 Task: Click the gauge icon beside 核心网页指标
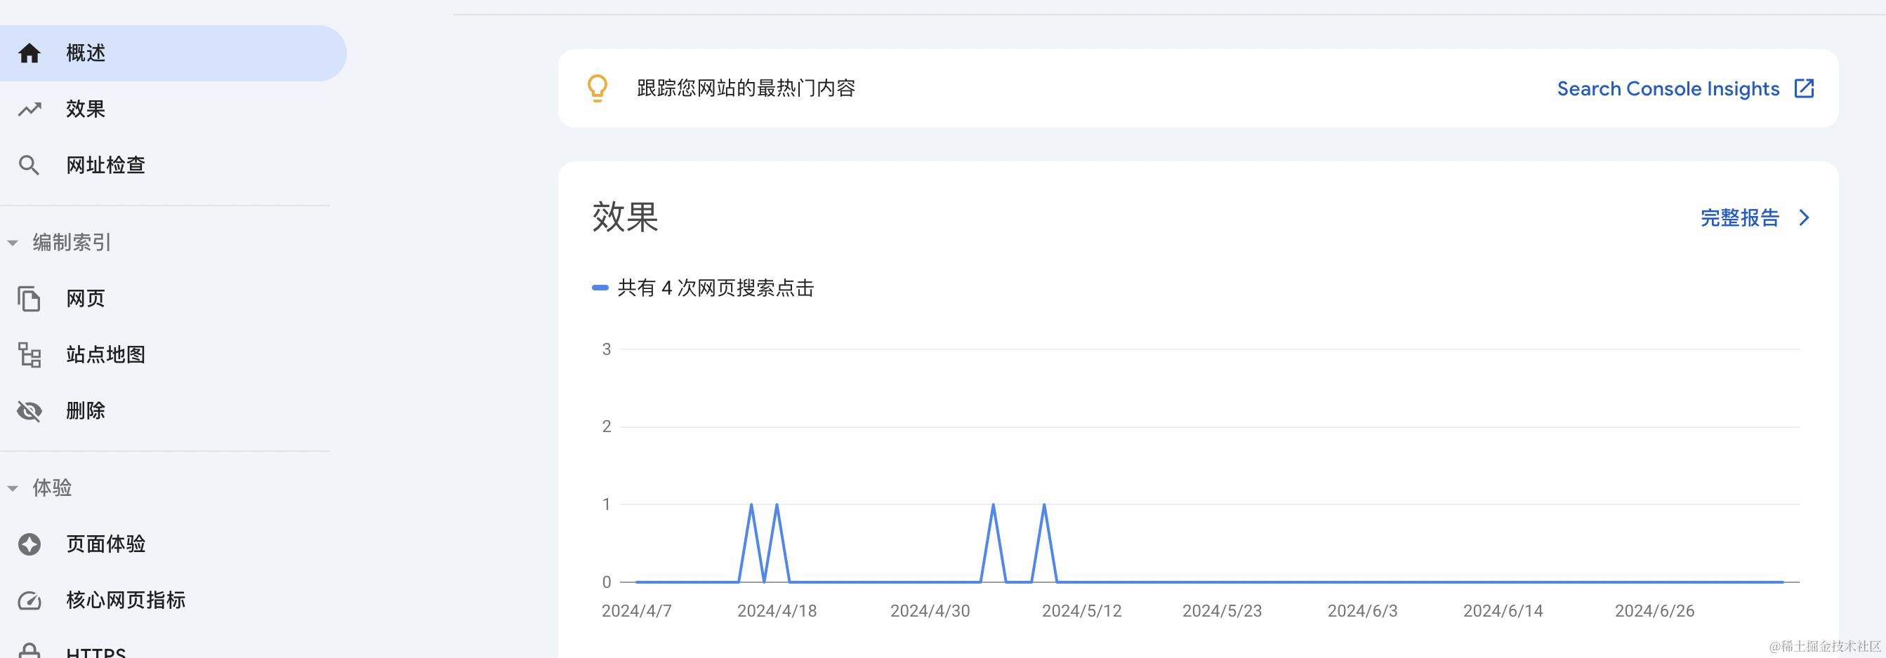tap(29, 600)
